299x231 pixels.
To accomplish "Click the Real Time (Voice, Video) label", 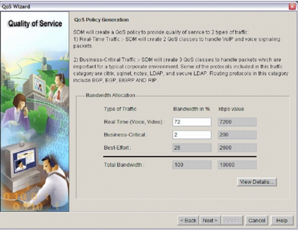I will point(134,122).
